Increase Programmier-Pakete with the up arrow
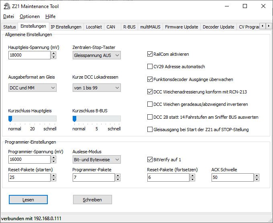The image size is (273, 223). point(118,176)
